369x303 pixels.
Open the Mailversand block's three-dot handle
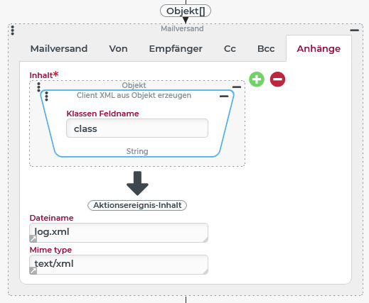(13, 31)
